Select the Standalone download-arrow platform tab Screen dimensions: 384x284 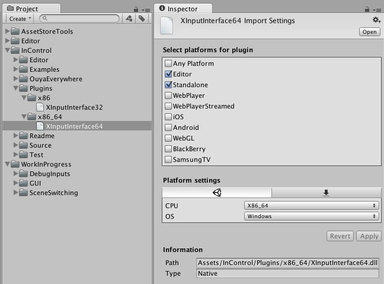326,193
